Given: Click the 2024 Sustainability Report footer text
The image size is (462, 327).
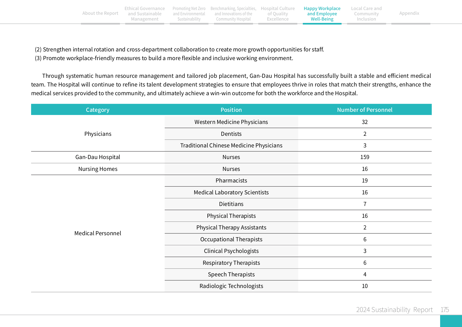Looking at the screenshot, I should click(394, 310).
